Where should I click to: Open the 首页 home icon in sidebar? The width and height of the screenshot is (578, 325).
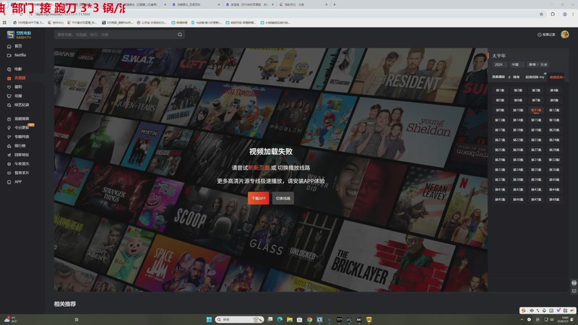[x=9, y=46]
